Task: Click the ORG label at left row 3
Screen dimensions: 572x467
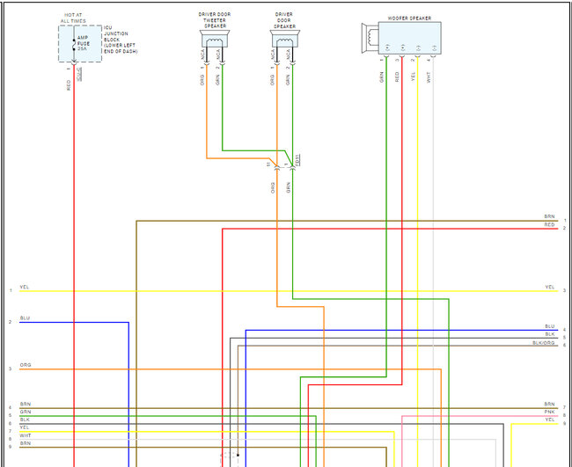Action: (x=26, y=365)
